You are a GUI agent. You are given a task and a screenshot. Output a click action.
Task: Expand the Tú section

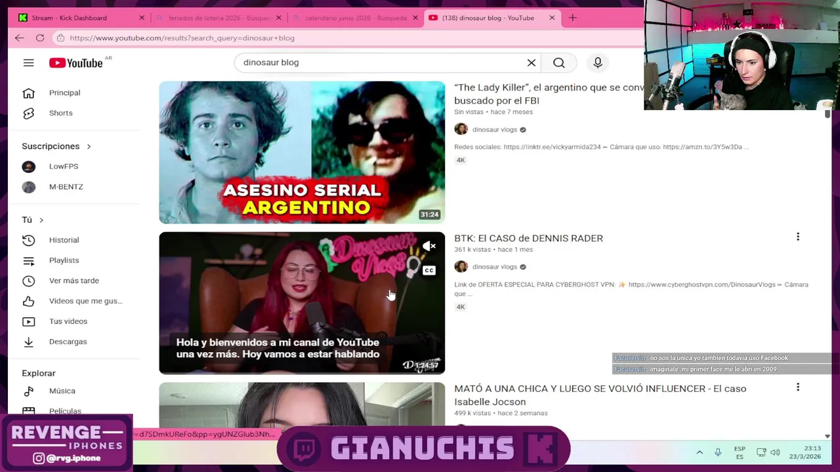pos(33,220)
